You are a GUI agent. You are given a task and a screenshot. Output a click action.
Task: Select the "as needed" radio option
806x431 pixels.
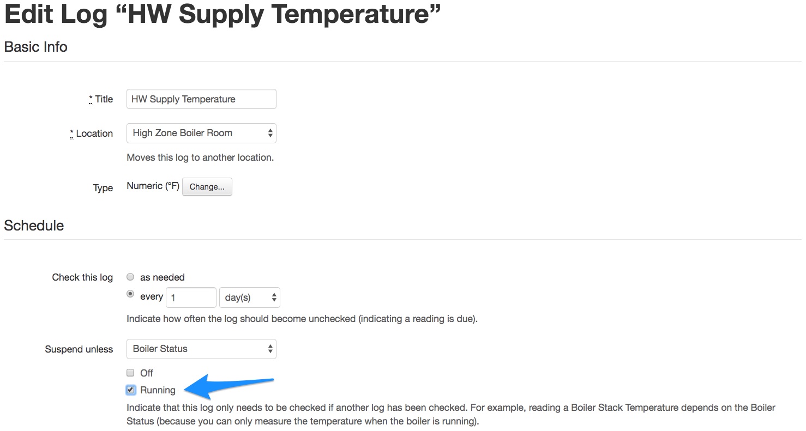click(x=130, y=277)
